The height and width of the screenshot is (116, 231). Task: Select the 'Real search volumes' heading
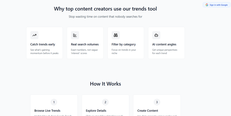(85, 44)
